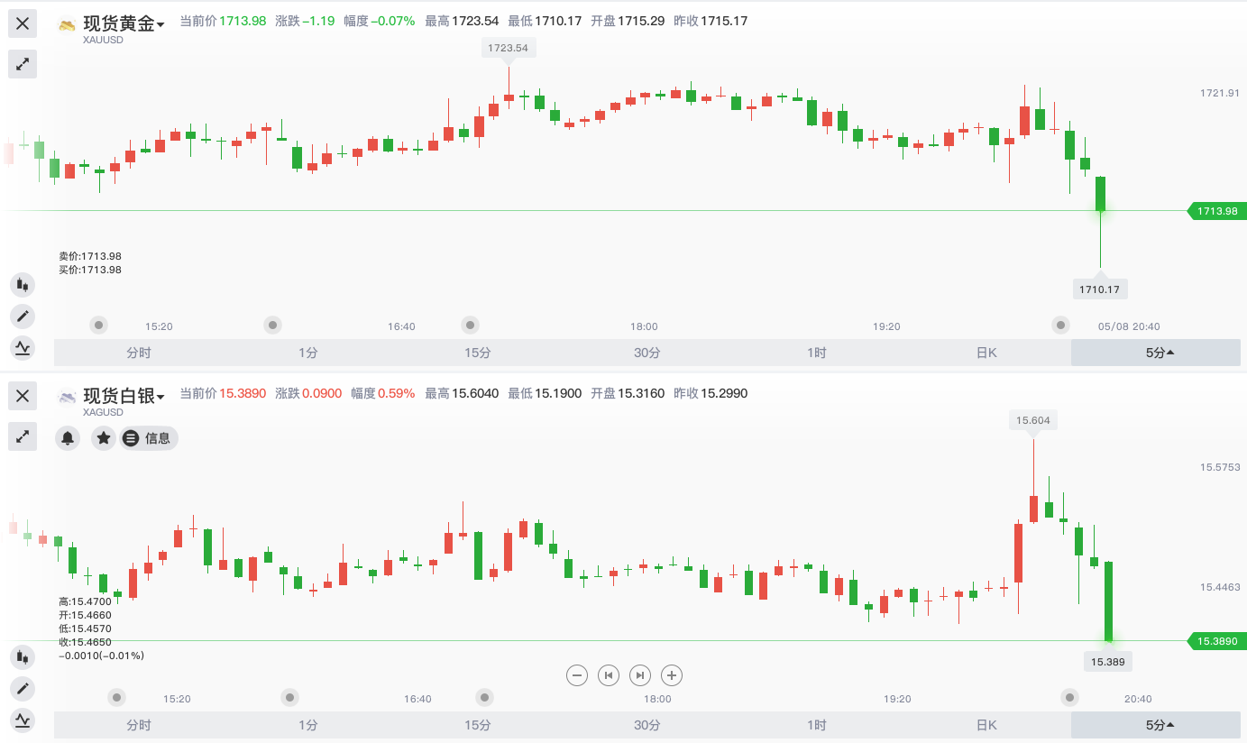Switch gold chart to 日K tab

[x=986, y=353]
